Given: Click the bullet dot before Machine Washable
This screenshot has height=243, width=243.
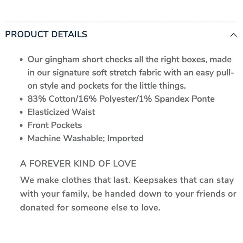Looking at the screenshot, I should click(x=21, y=139).
